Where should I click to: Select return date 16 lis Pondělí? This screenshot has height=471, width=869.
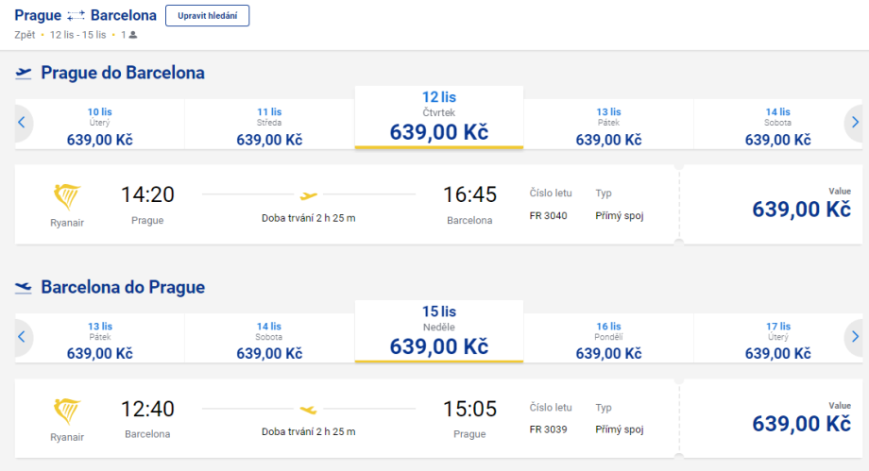[608, 341]
